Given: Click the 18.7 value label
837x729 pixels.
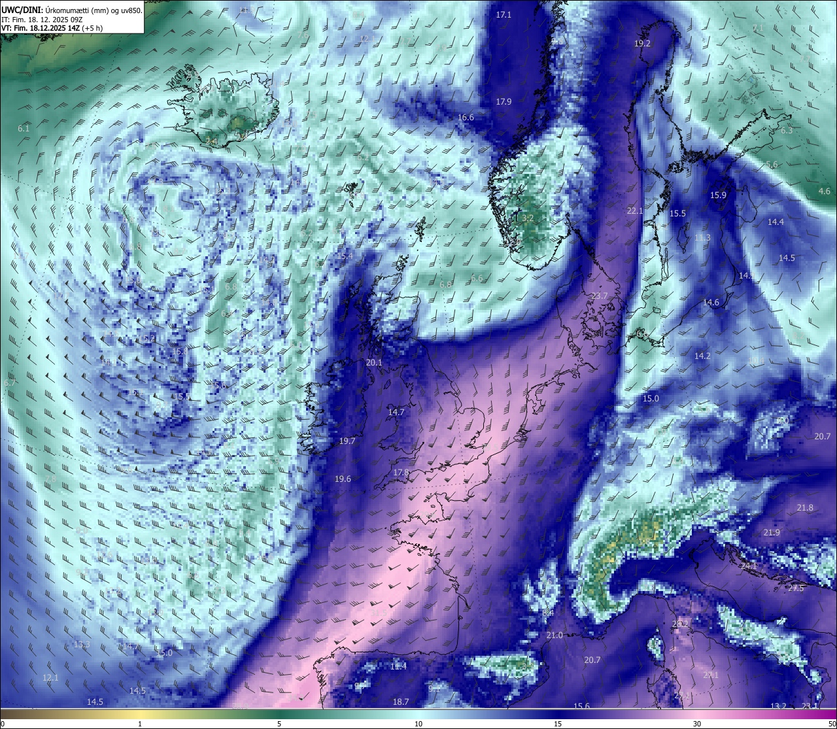Looking at the screenshot, I should tap(401, 702).
